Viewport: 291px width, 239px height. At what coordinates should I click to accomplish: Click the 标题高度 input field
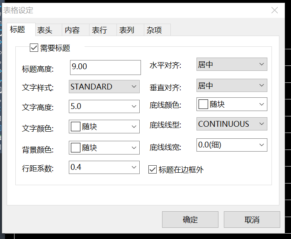click(105, 68)
